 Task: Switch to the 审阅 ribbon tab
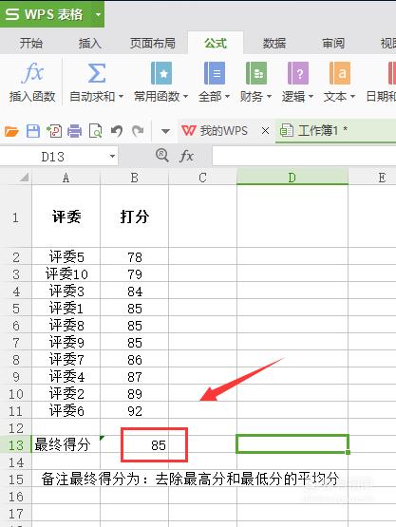[332, 43]
